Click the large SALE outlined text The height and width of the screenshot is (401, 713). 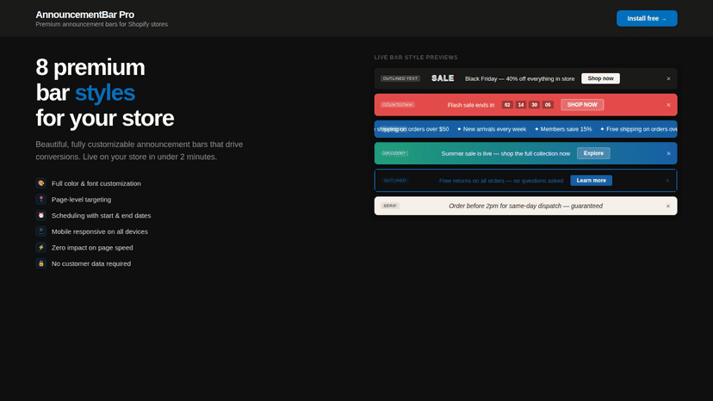pyautogui.click(x=443, y=78)
